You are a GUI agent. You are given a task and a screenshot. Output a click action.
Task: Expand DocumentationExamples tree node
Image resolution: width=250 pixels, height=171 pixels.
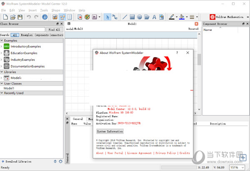pyautogui.click(x=1, y=66)
